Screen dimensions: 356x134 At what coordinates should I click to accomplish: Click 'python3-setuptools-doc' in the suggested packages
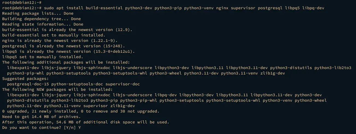[77, 84]
